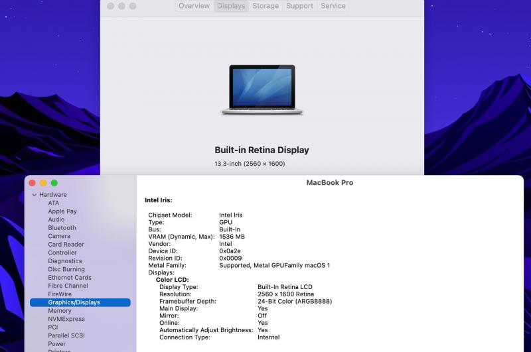Open the Storage tab
531x352 pixels.
(x=265, y=6)
